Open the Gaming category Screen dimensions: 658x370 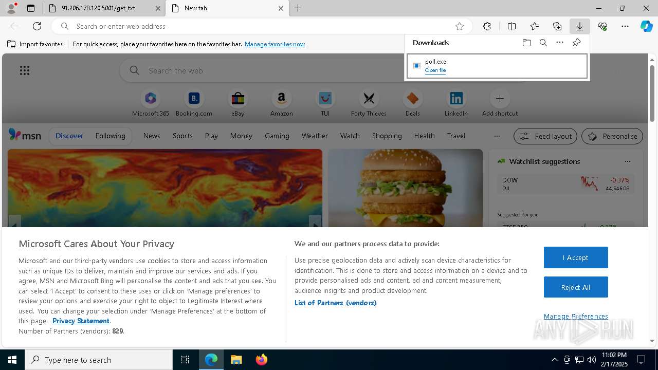pos(277,136)
